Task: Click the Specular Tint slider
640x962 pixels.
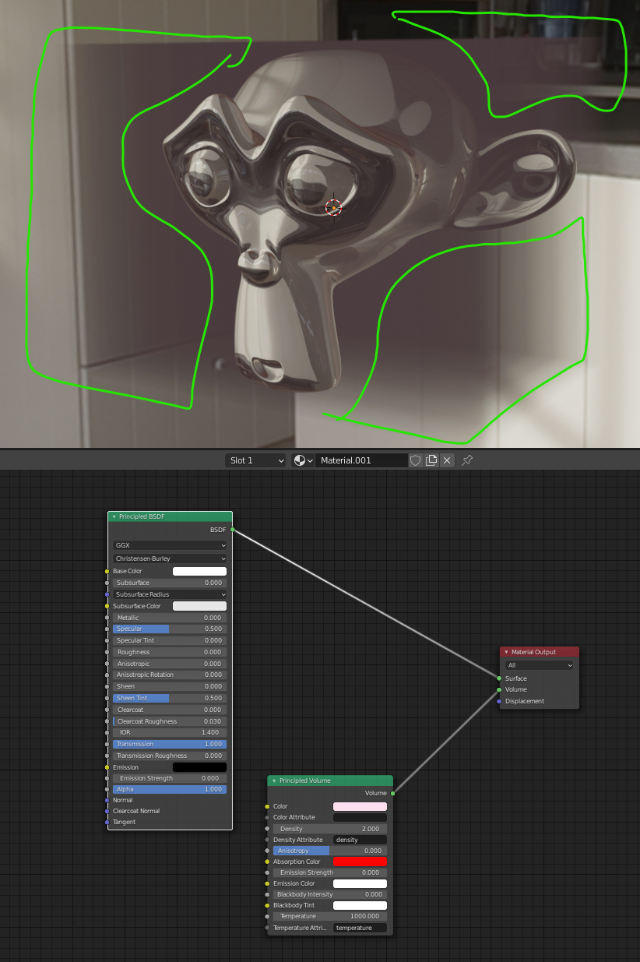Action: [170, 640]
